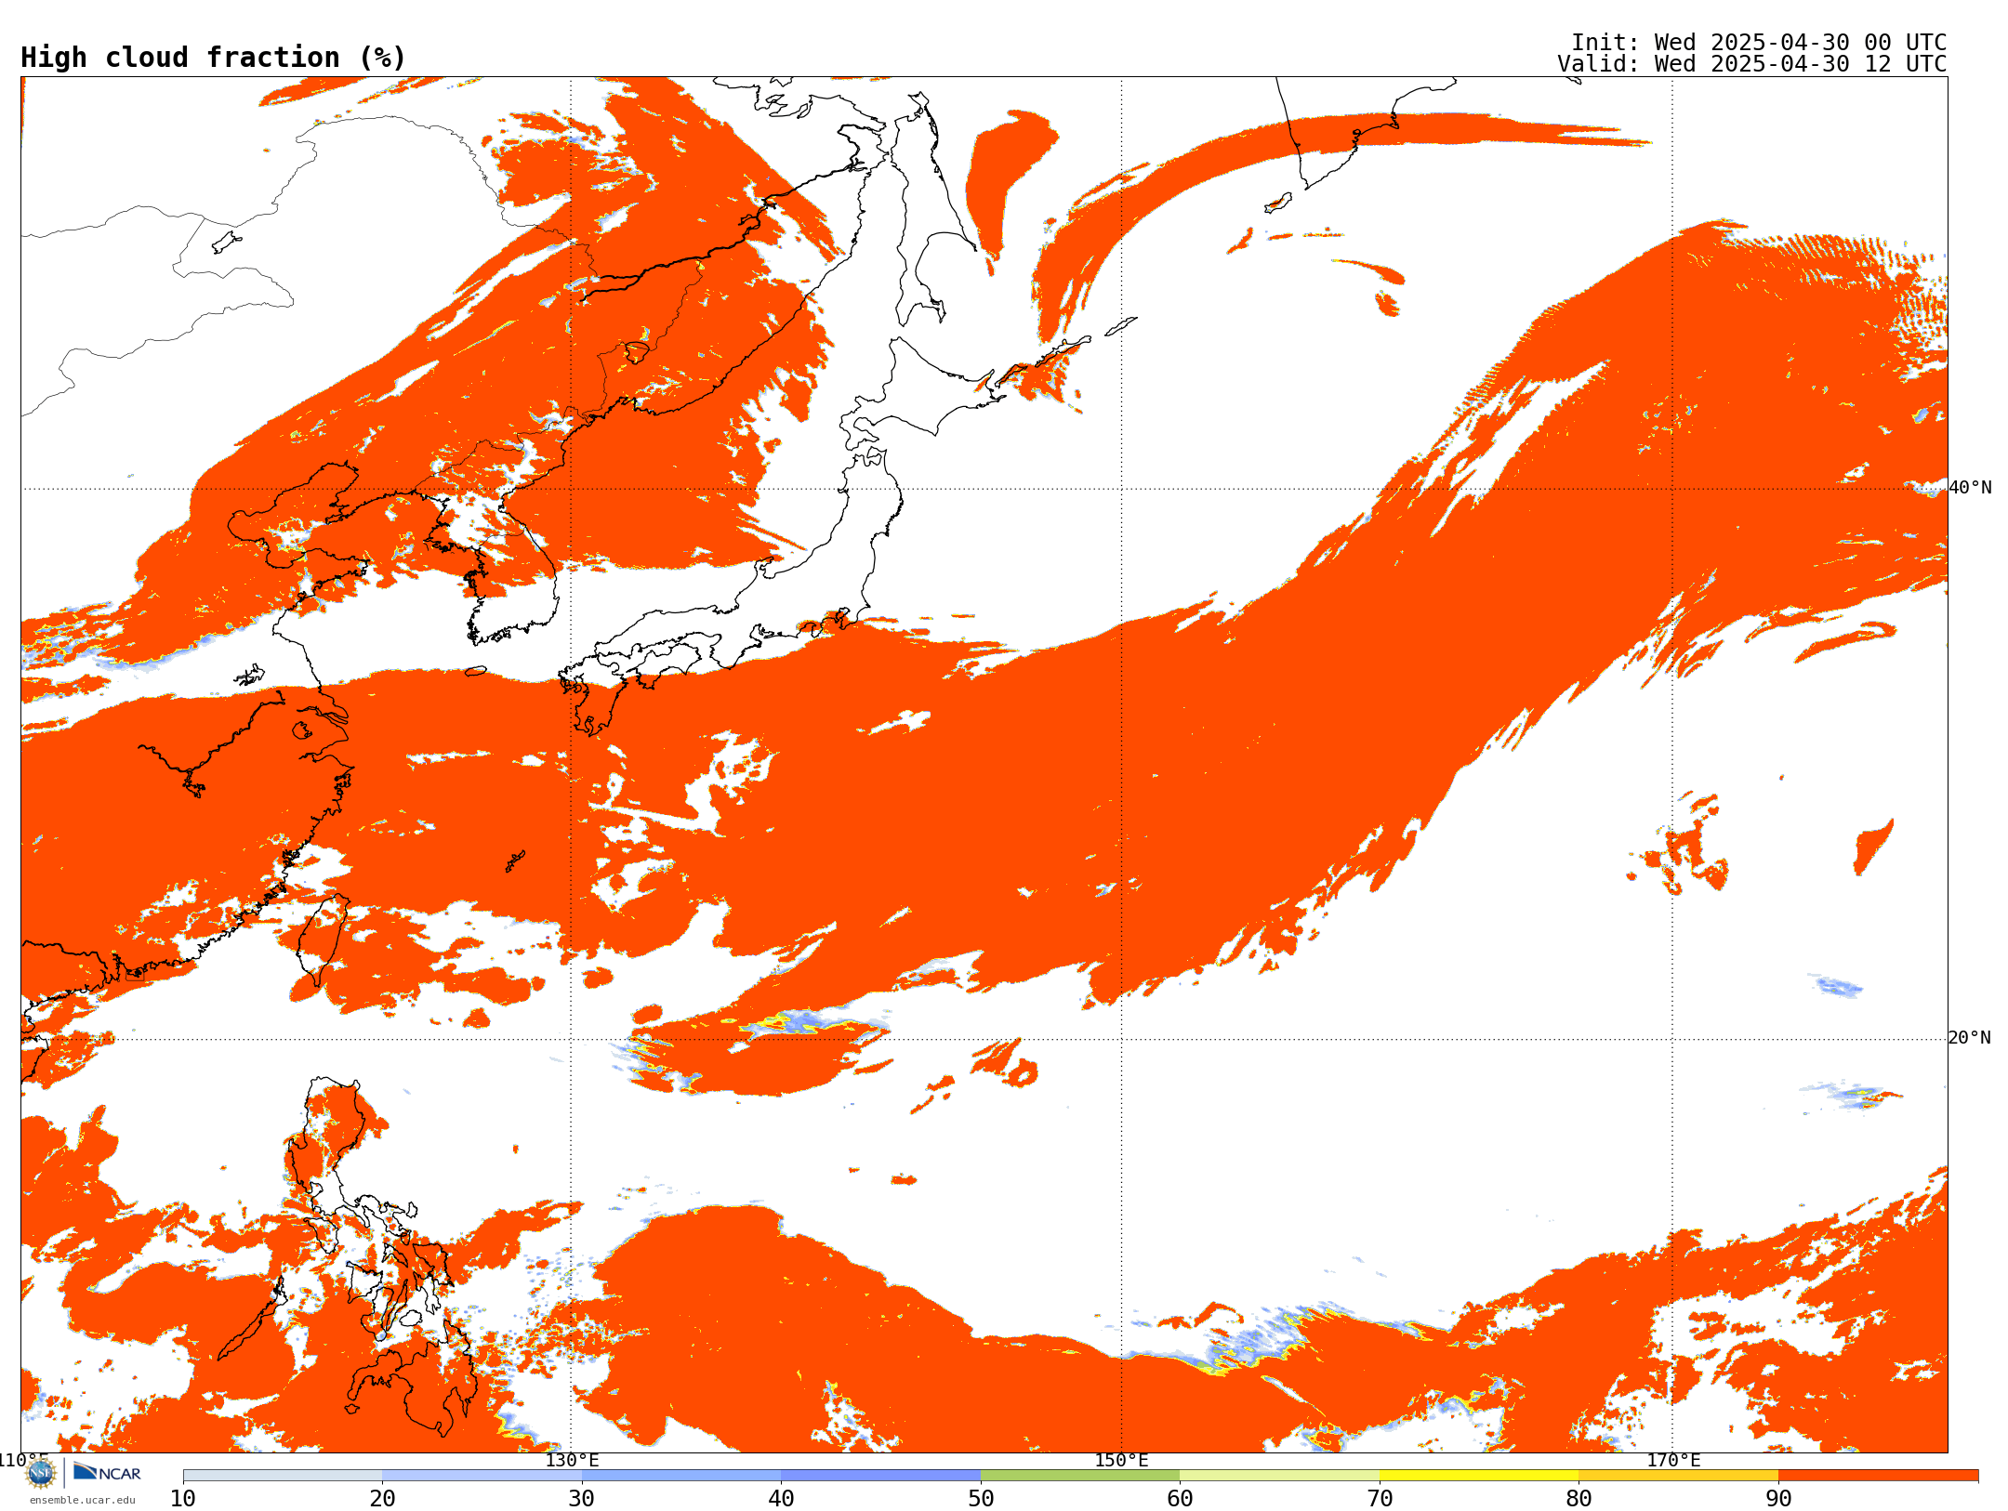Click the colorbar tick label 60
This screenshot has height=1511, width=2008.
tap(1180, 1498)
